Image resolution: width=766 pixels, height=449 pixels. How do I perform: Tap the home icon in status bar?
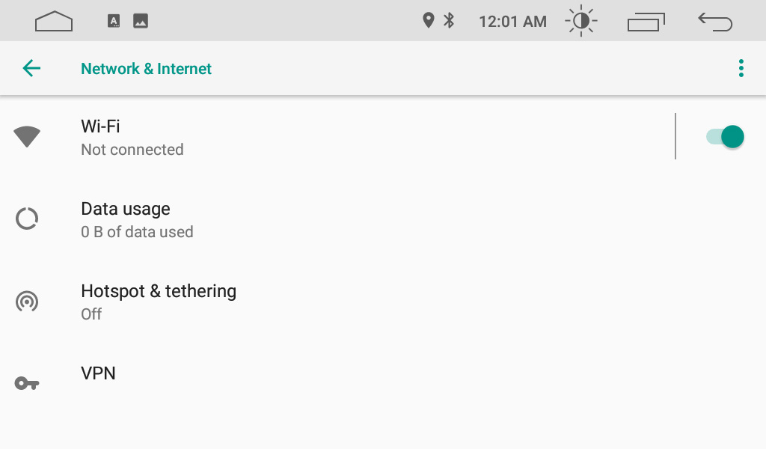[53, 20]
